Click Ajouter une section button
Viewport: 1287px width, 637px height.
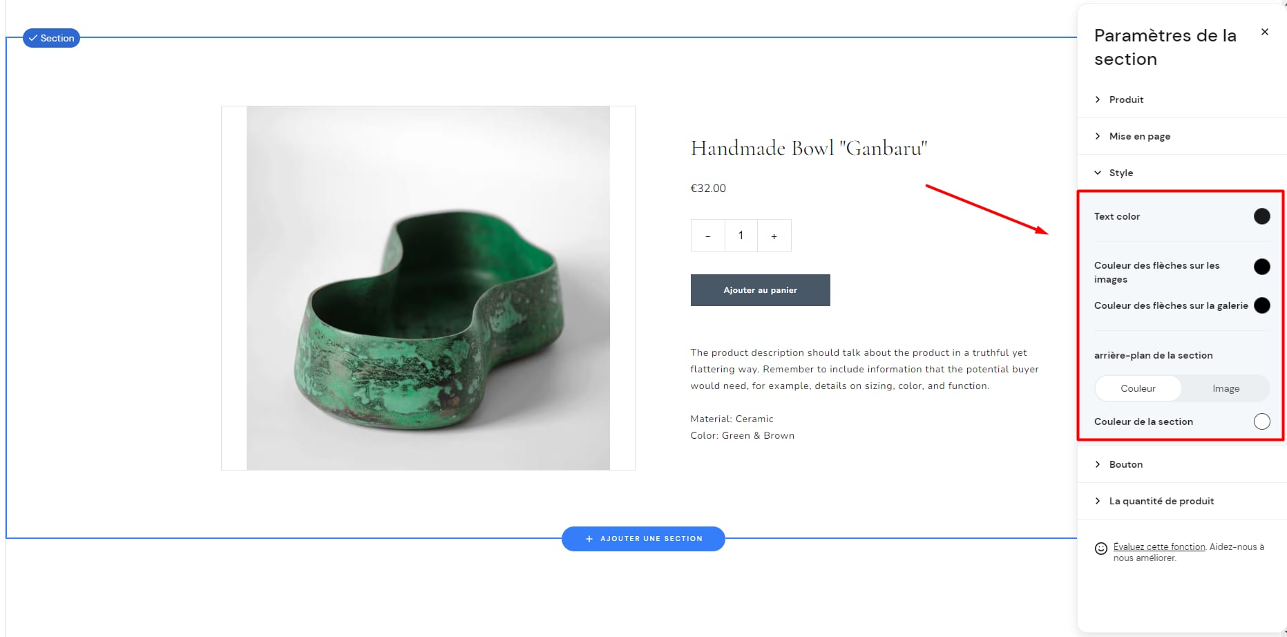pyautogui.click(x=643, y=539)
